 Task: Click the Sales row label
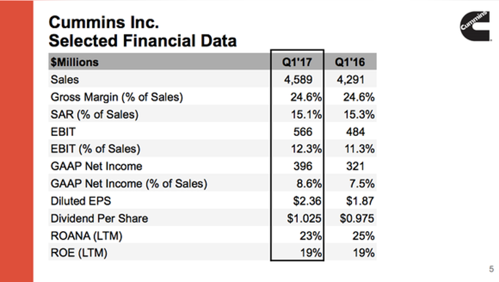tap(65, 80)
